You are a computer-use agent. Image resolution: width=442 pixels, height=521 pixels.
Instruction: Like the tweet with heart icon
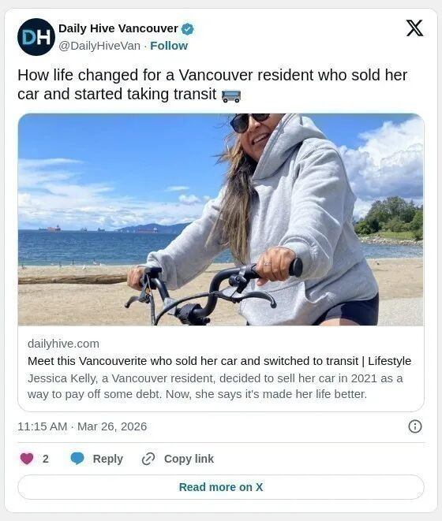coord(27,459)
